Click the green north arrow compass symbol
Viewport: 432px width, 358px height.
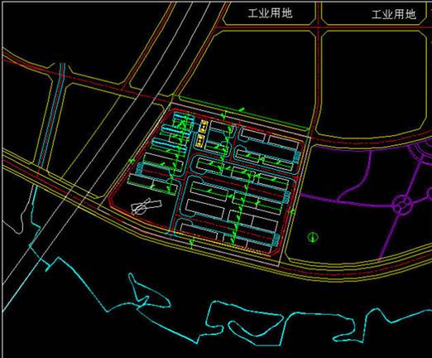pos(313,237)
